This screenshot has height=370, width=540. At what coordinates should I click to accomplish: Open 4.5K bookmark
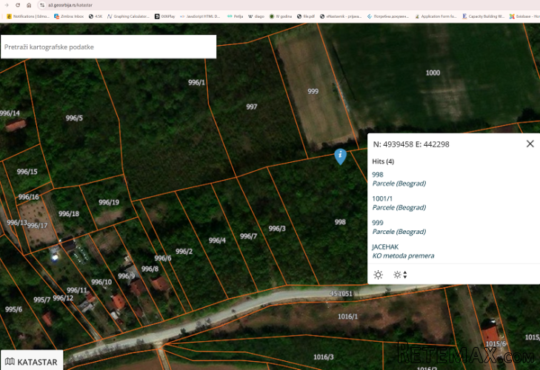tap(96, 16)
